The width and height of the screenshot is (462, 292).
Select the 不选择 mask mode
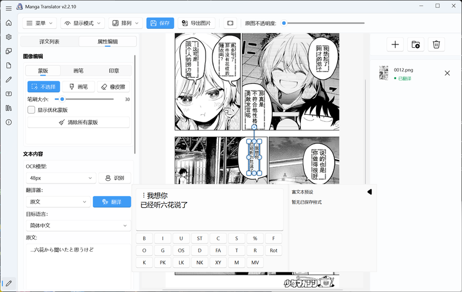pos(44,87)
